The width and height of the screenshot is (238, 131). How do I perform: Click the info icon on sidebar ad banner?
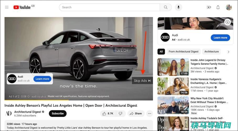tap(227, 22)
